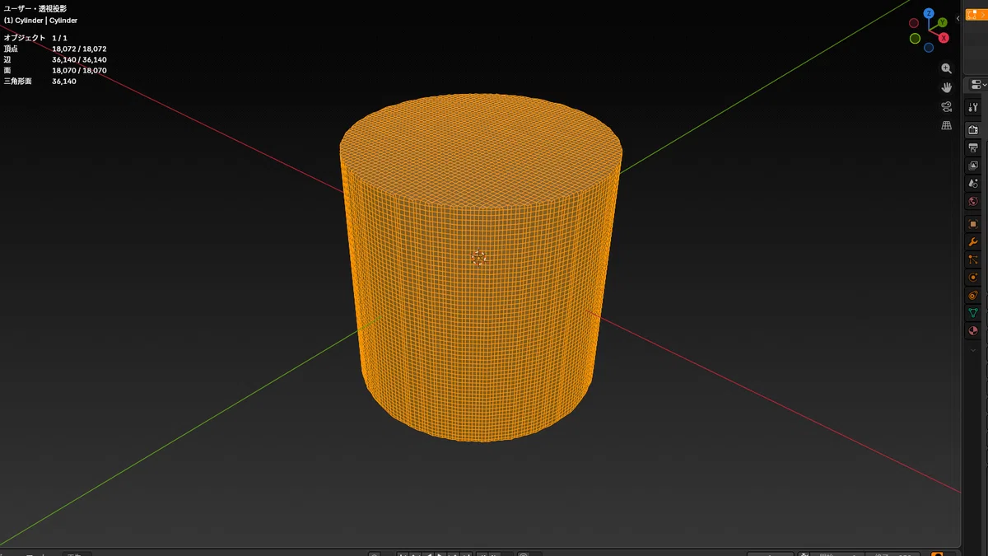Open the World properties globe tab
Viewport: 988px width, 556px height.
pyautogui.click(x=973, y=202)
